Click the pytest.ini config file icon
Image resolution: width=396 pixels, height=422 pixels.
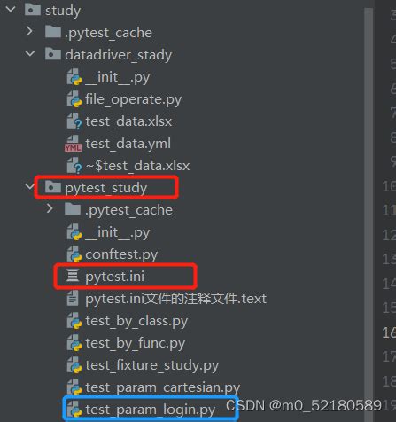coord(73,276)
